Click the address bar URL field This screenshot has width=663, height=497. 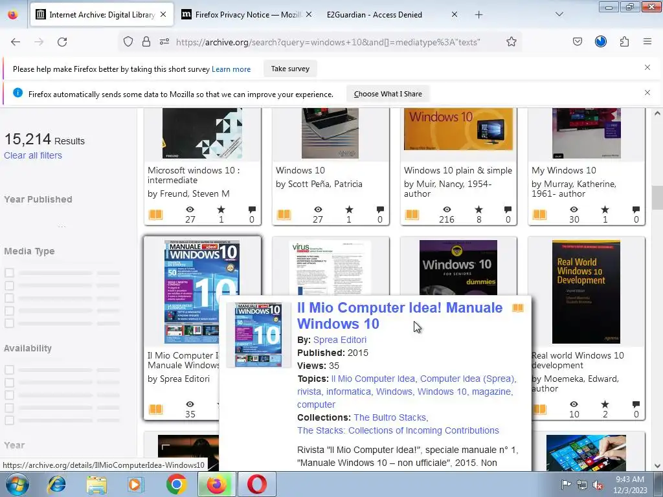point(328,42)
